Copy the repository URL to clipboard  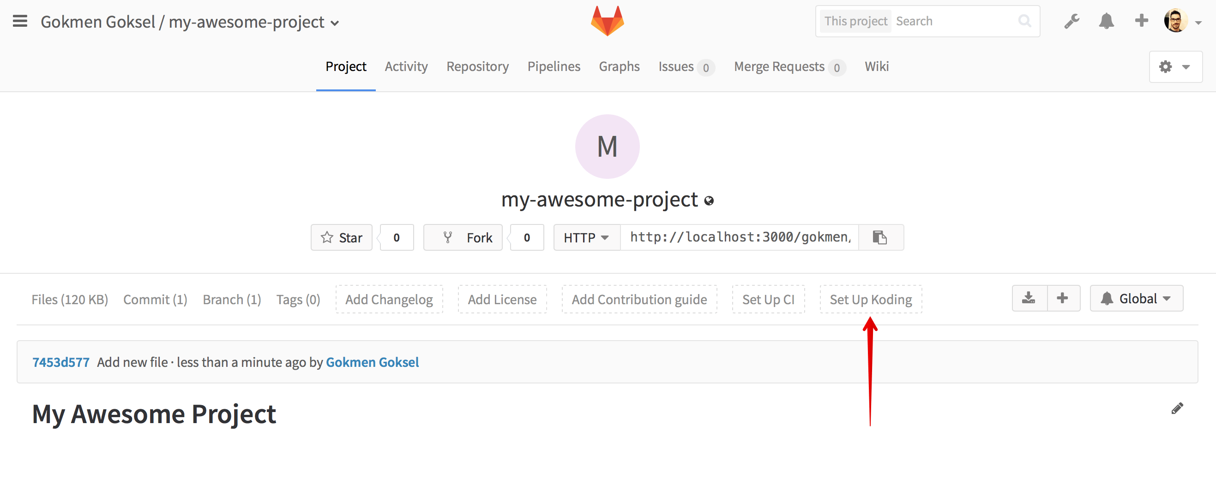(880, 238)
